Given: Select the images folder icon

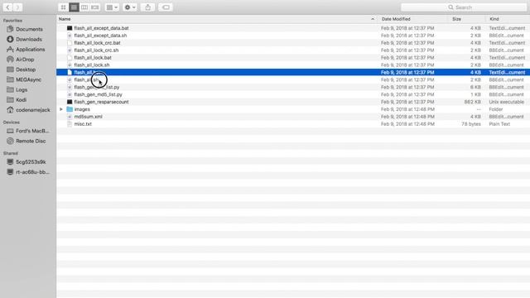Looking at the screenshot, I should [x=70, y=109].
